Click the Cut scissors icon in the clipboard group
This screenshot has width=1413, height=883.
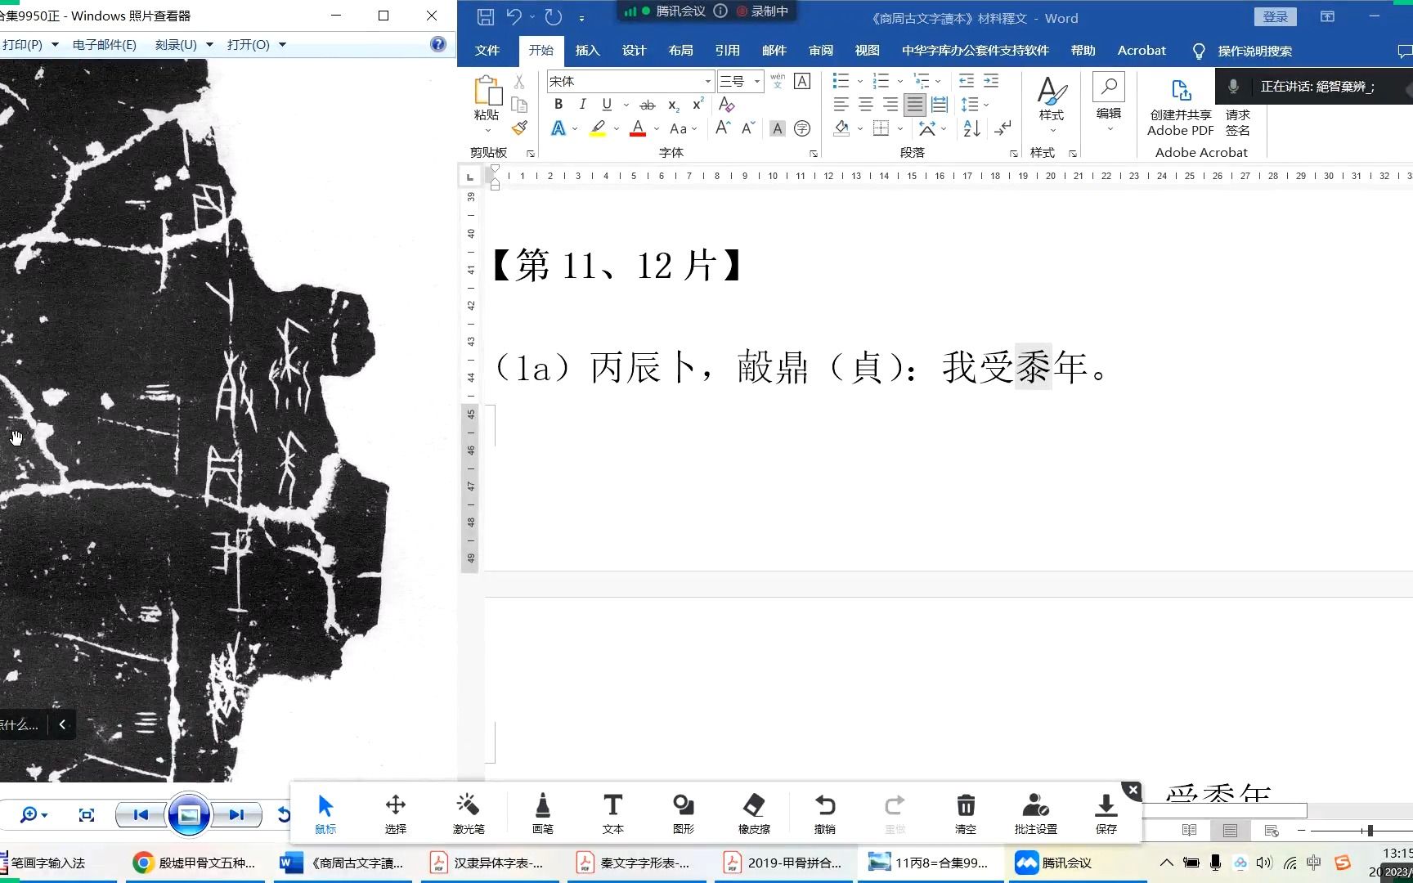[518, 82]
